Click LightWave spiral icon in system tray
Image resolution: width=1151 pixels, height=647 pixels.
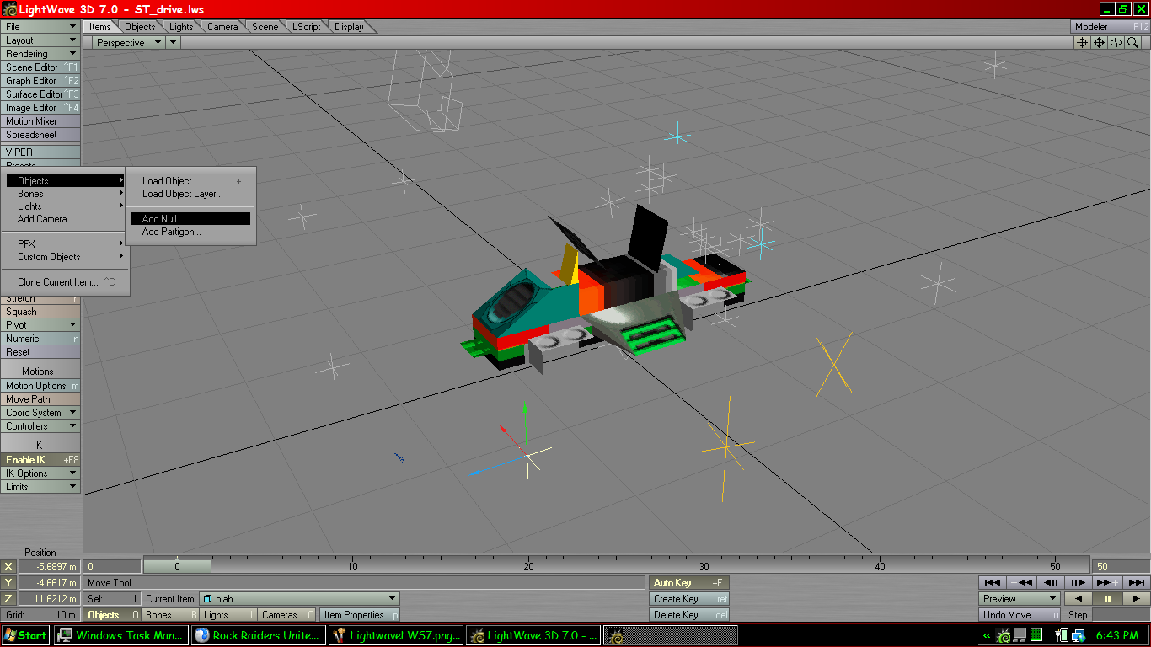[x=1004, y=635]
